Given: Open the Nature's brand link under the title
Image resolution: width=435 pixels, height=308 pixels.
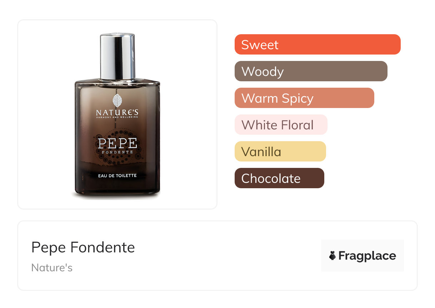Looking at the screenshot, I should click(52, 268).
